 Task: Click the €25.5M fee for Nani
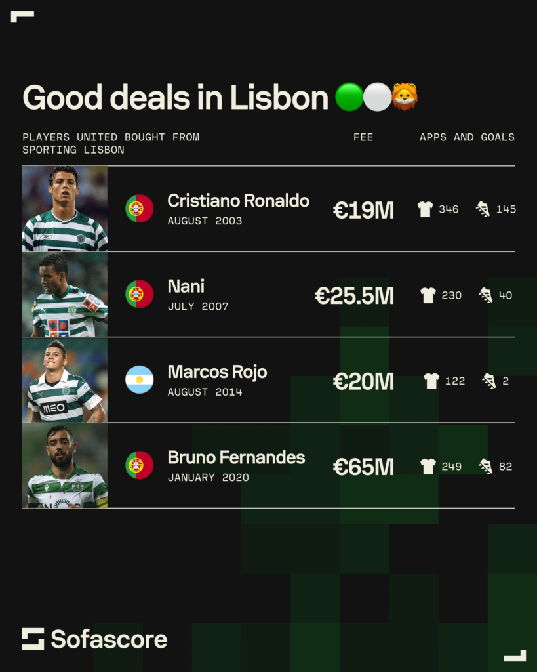click(354, 296)
